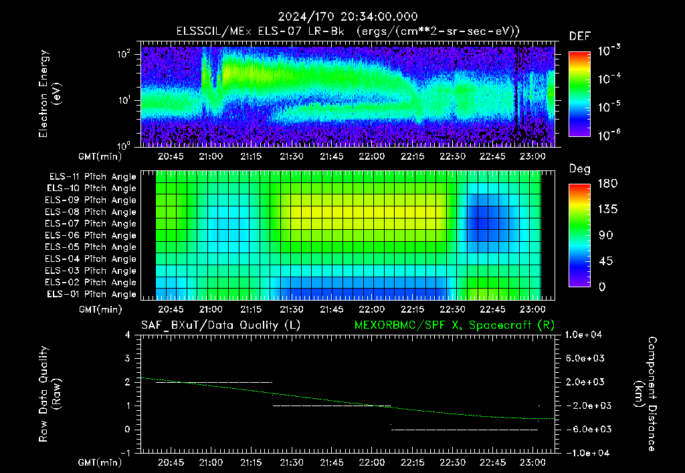The height and width of the screenshot is (473, 685).
Task: Click the white data quality segment at level 0
Action: click(x=465, y=430)
